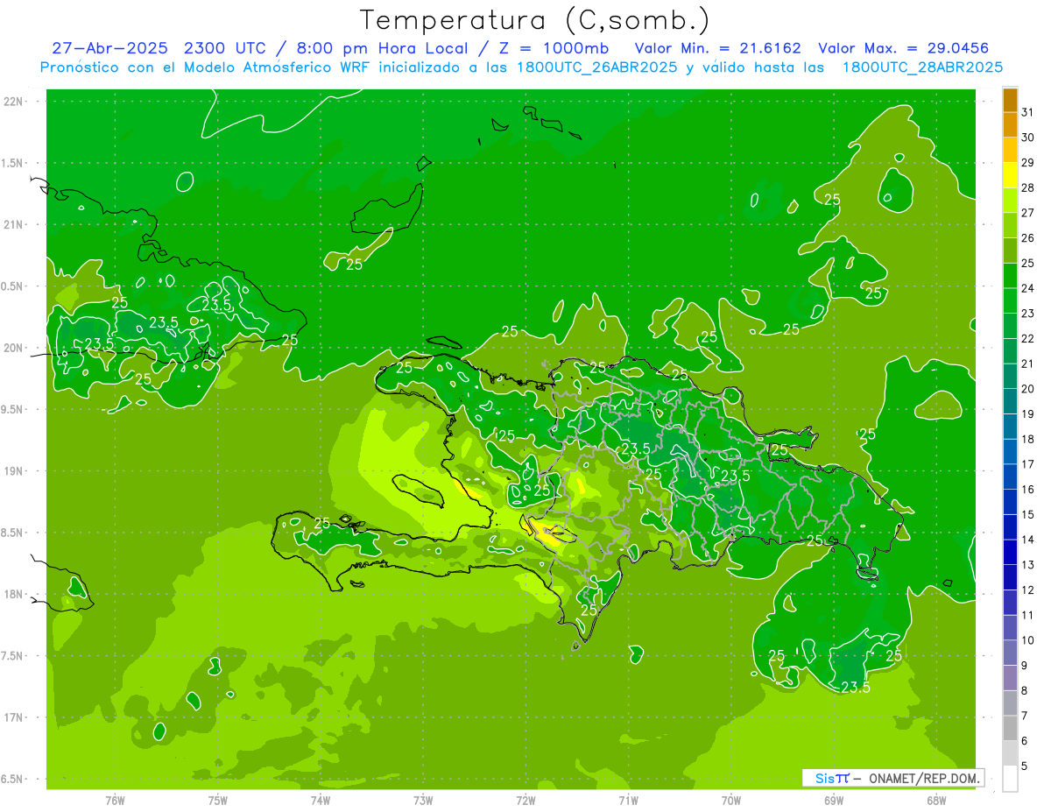Image resolution: width=1051 pixels, height=812 pixels.
Task: Click the "76W" longitude label
Action: coord(115,801)
